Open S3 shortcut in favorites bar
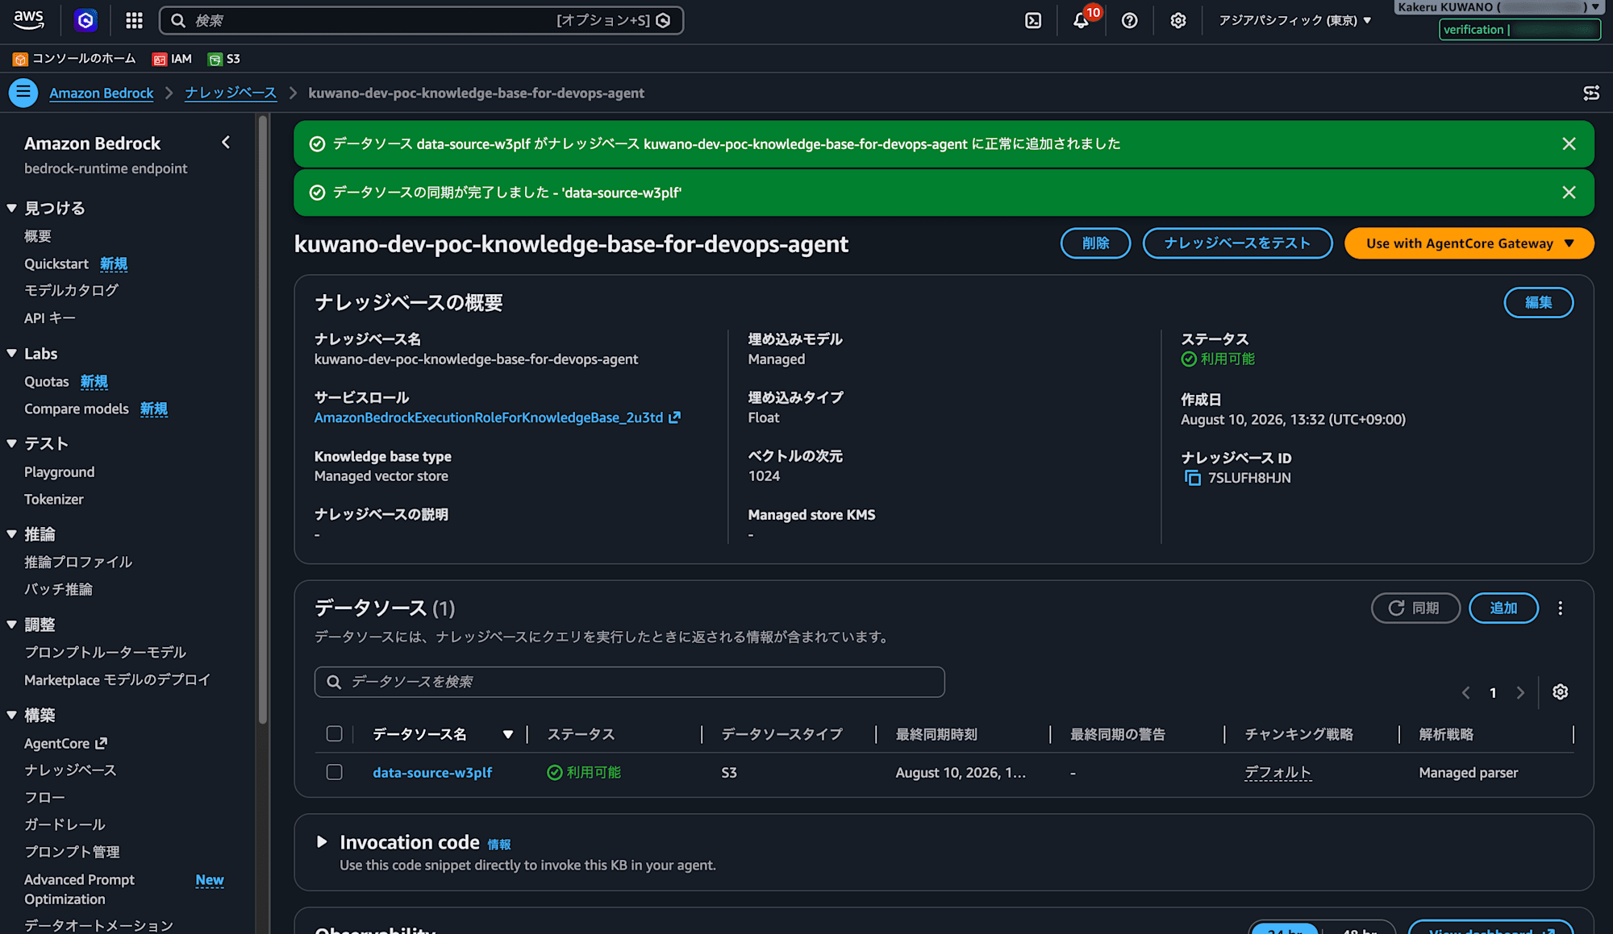The height and width of the screenshot is (934, 1613). tap(224, 59)
